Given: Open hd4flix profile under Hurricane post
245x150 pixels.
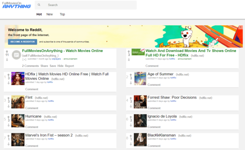Looking at the screenshot, I should [51, 120].
